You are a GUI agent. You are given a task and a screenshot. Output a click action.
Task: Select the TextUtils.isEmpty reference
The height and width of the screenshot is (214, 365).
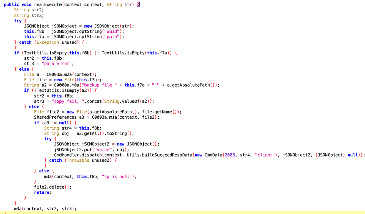pyautogui.click(x=45, y=53)
